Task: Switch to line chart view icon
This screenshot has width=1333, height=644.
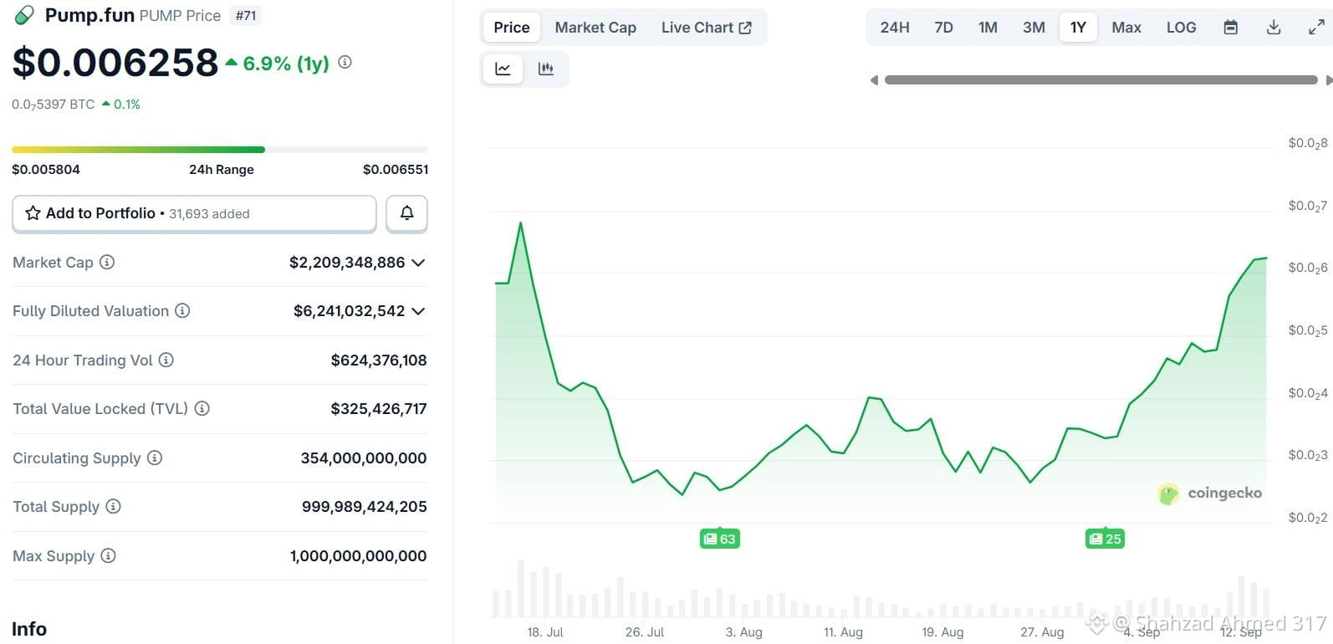Action: 503,69
